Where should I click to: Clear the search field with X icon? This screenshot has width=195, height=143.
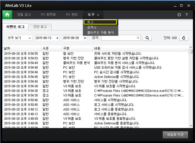click(x=138, y=38)
